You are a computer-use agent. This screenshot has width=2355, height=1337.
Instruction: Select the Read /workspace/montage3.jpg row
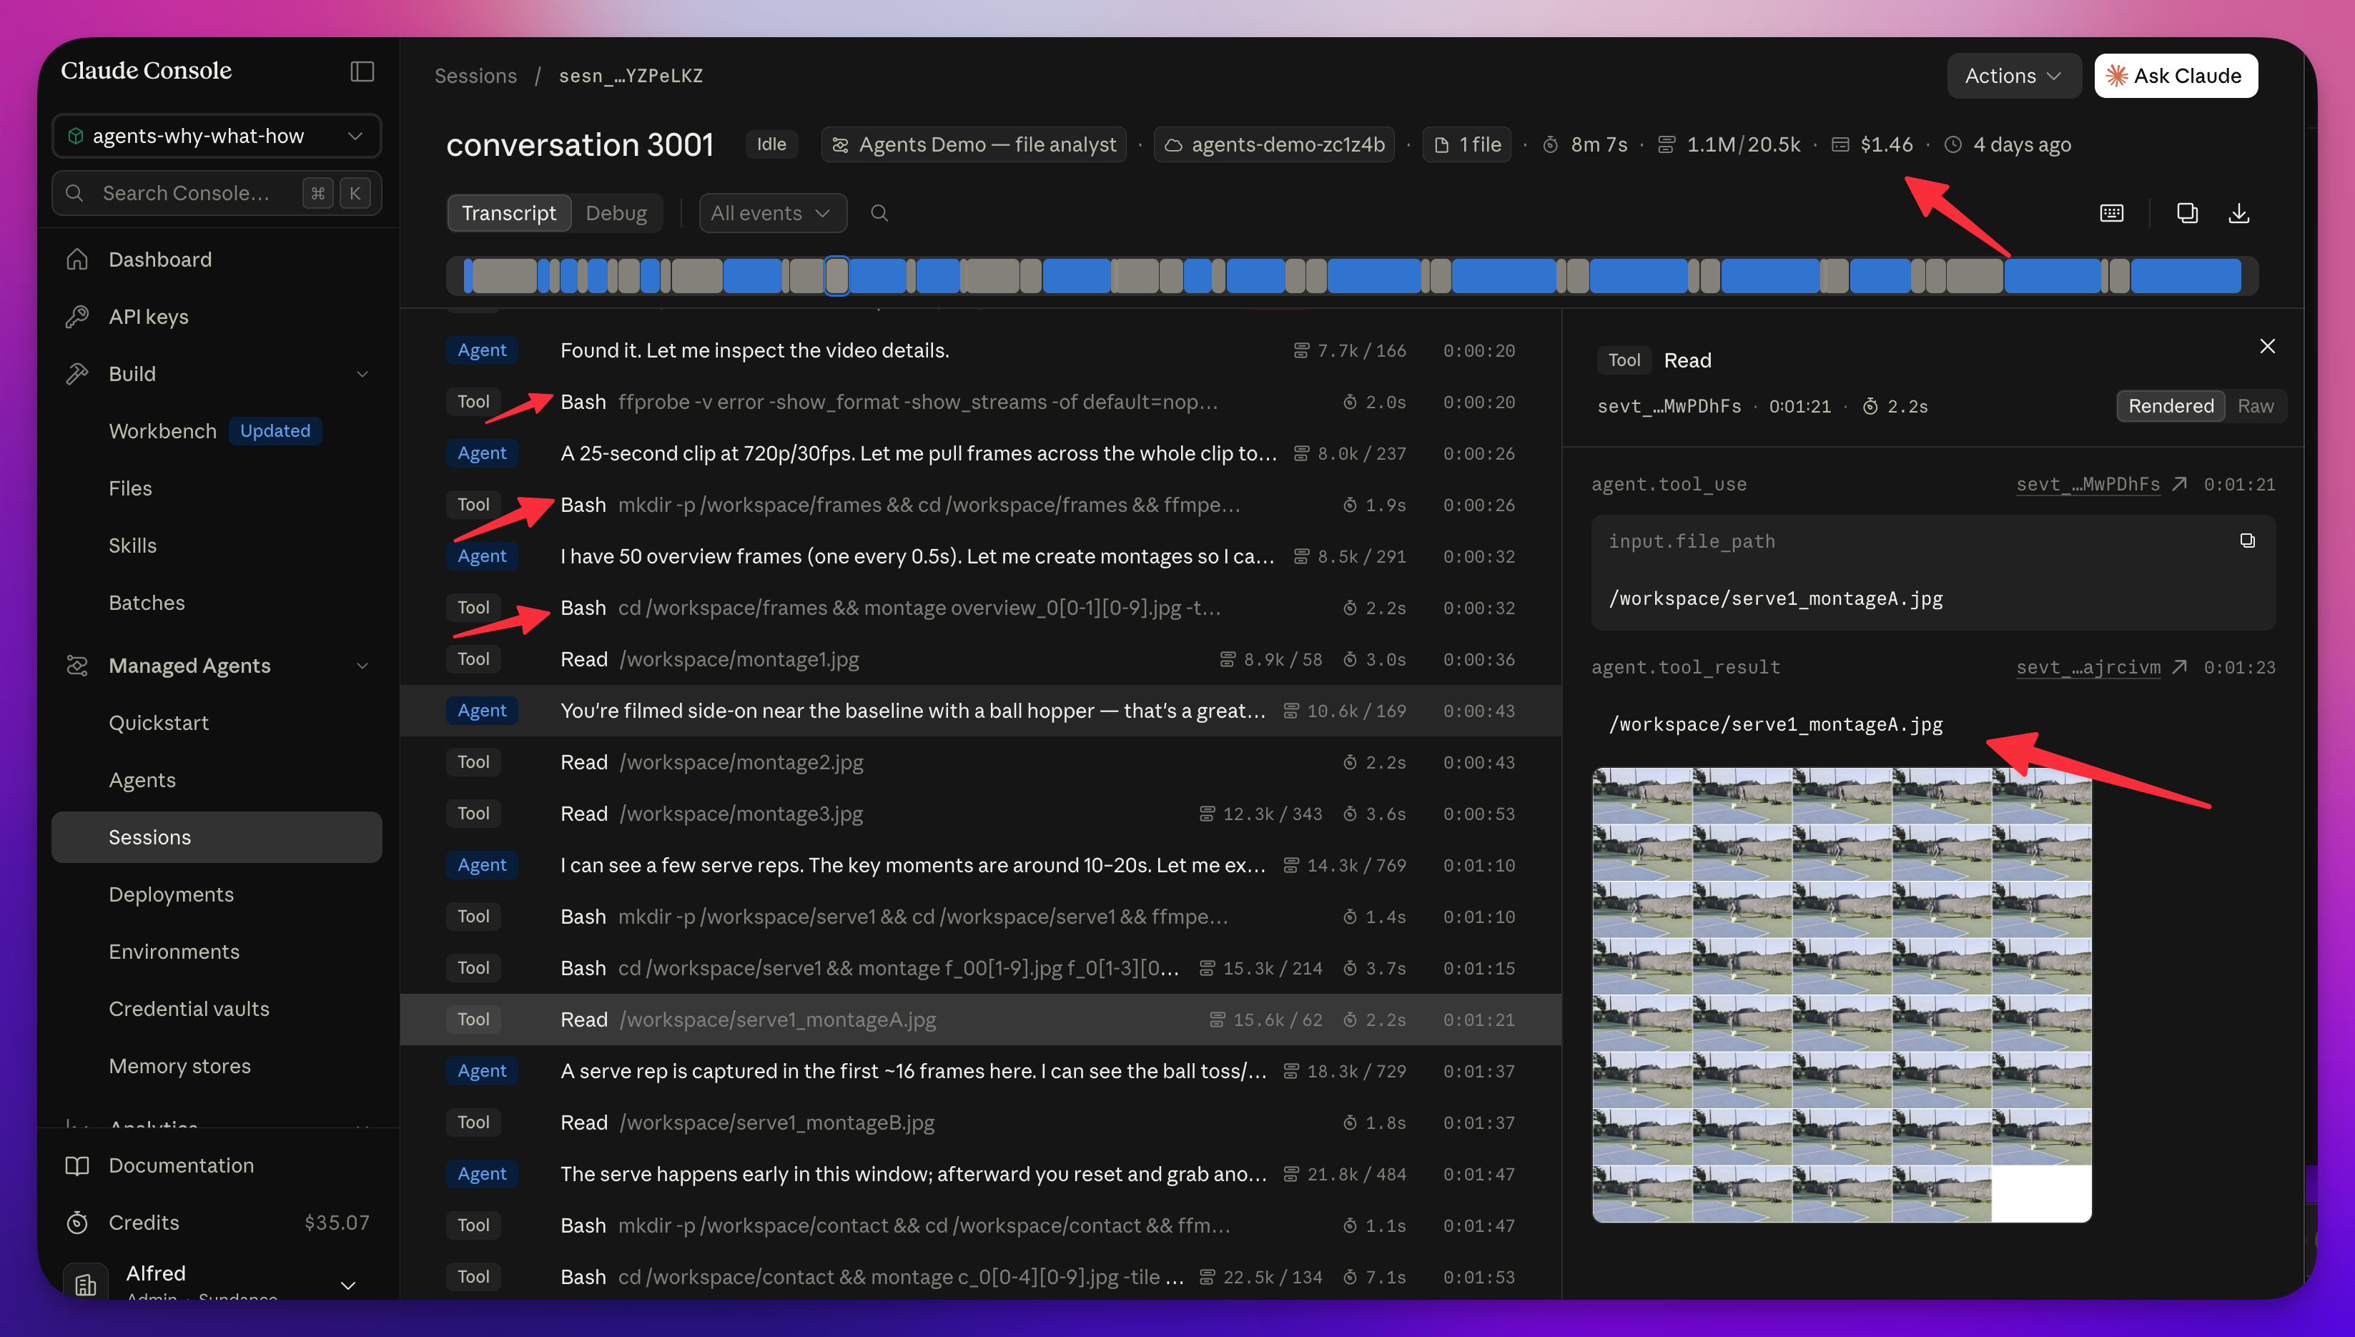tap(981, 814)
